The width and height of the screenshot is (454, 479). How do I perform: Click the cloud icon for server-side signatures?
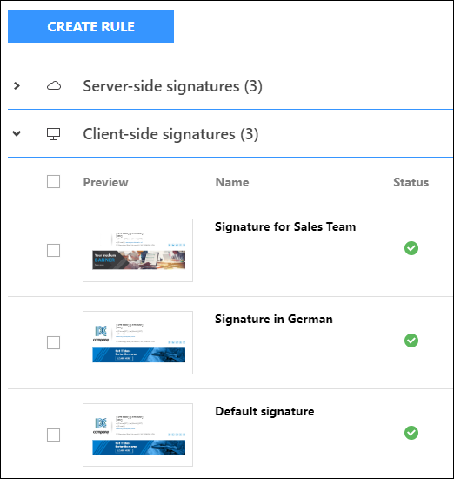click(x=54, y=86)
